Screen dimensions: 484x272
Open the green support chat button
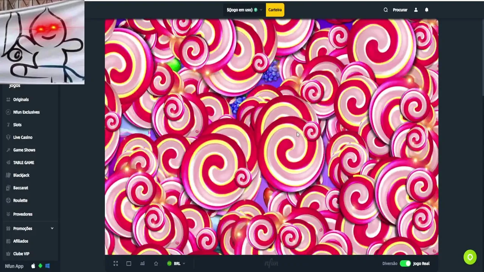470,257
